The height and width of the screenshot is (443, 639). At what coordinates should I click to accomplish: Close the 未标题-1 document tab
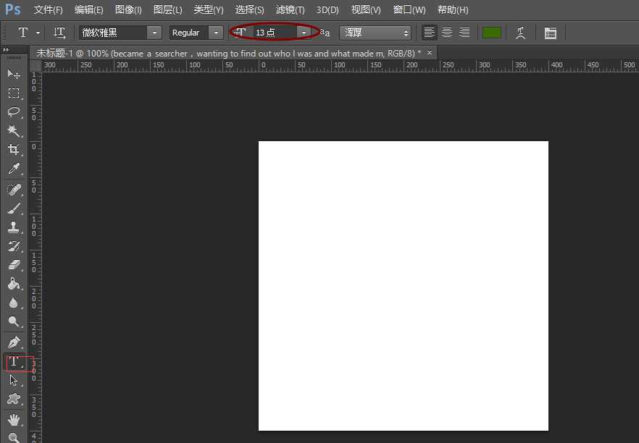pyautogui.click(x=430, y=53)
